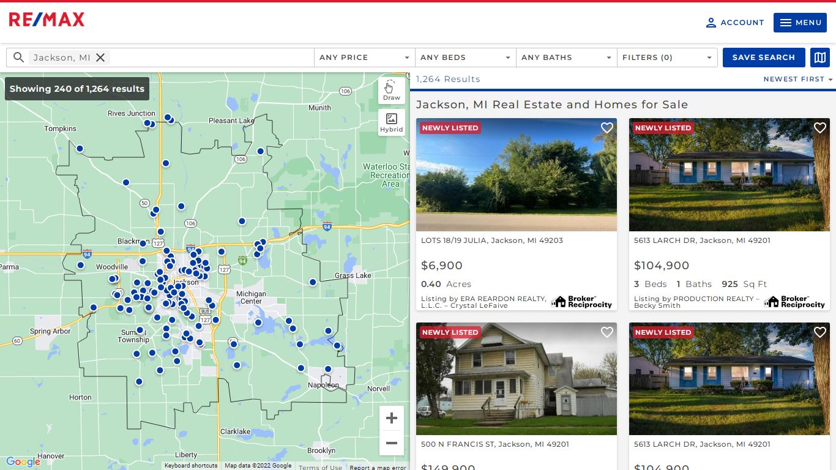Remove the Jackson, MI search chip

(100, 58)
